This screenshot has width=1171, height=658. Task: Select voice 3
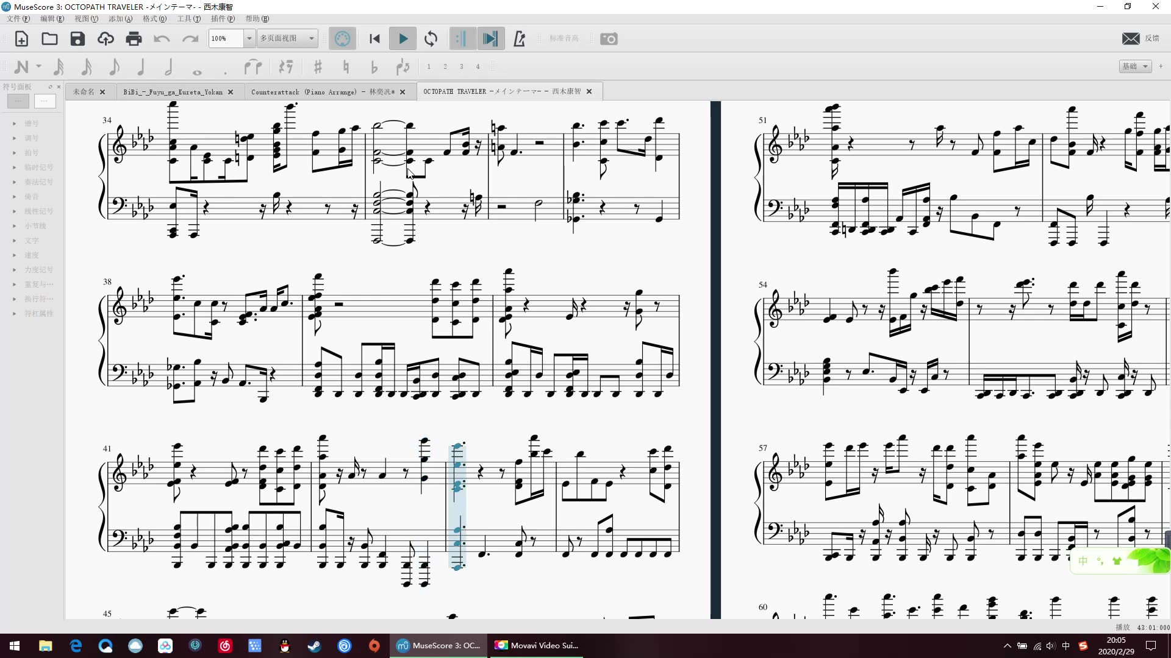pyautogui.click(x=462, y=66)
